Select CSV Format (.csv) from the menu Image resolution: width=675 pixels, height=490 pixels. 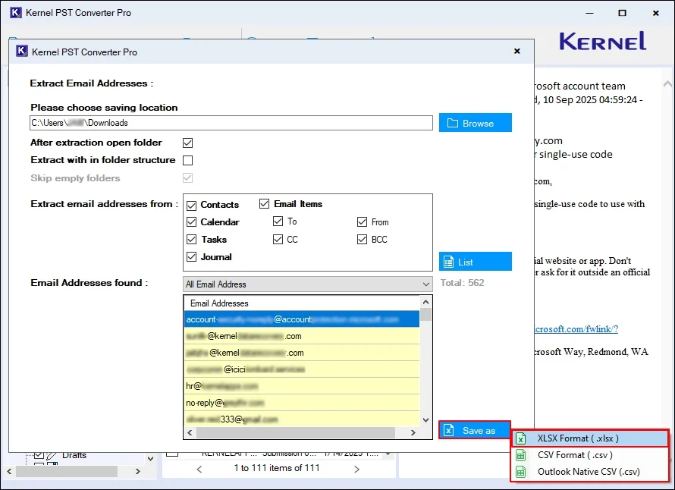pyautogui.click(x=574, y=455)
